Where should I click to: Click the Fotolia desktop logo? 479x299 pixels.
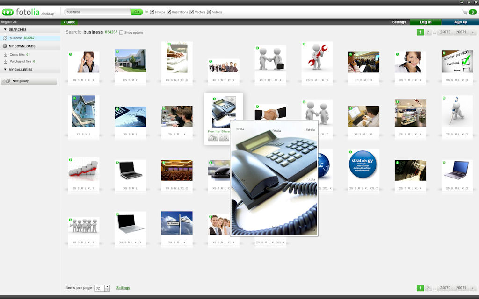[x=28, y=13]
